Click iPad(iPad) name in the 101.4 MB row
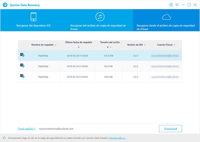Image resolution: width=200 pixels, height=142 pixels. pos(43,56)
